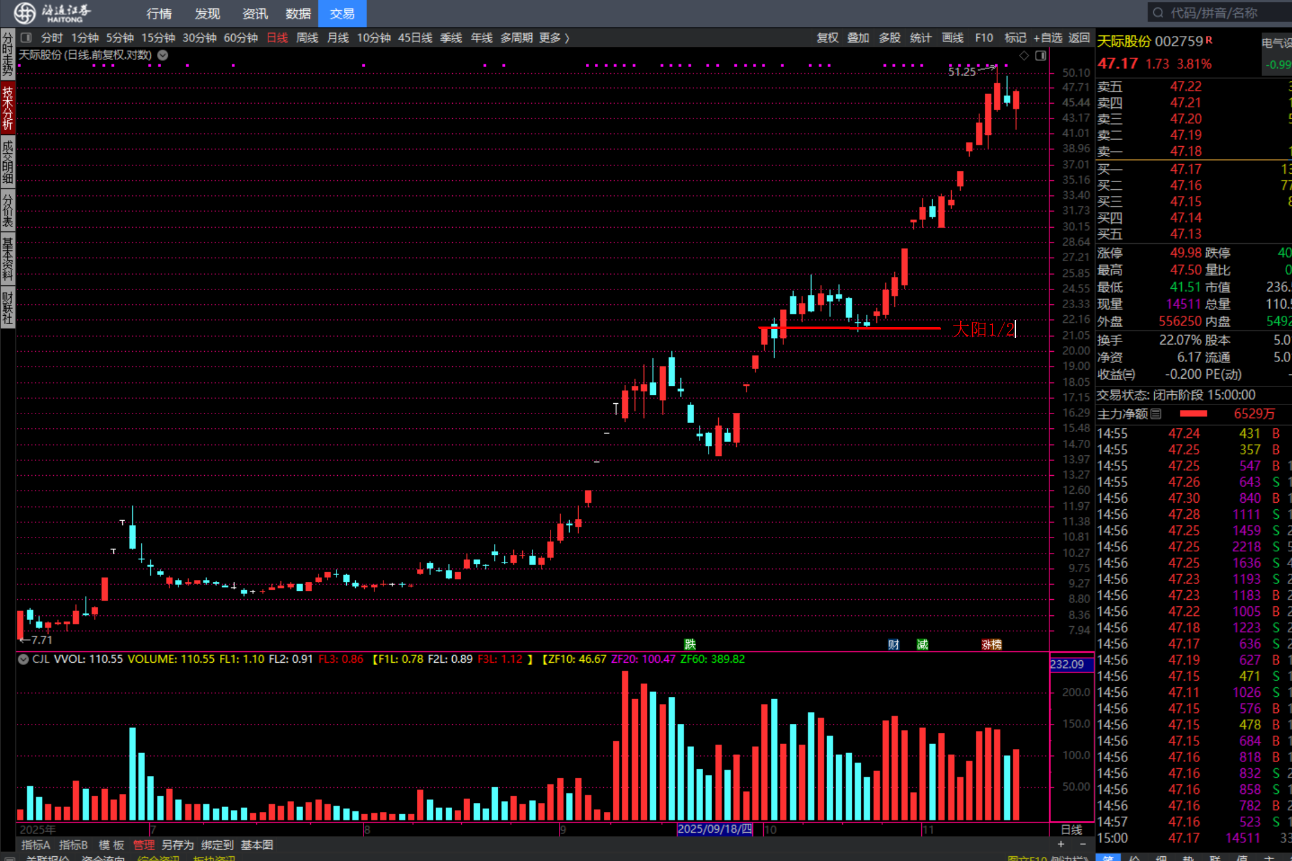1292x861 pixels.
Task: Click the 减 marker icon on chart
Action: point(922,644)
